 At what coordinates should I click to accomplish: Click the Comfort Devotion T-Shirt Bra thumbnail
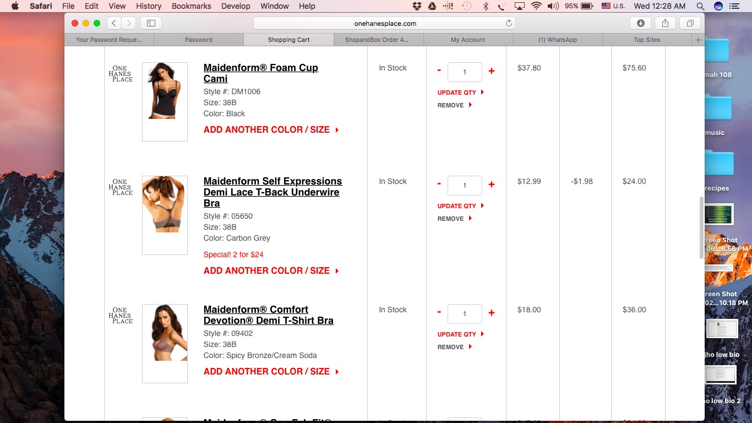click(165, 344)
